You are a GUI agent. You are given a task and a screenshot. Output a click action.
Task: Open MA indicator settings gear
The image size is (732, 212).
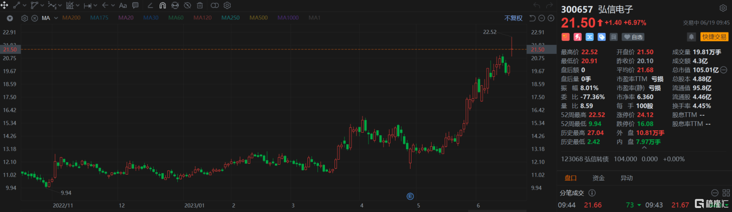[x=25, y=18]
